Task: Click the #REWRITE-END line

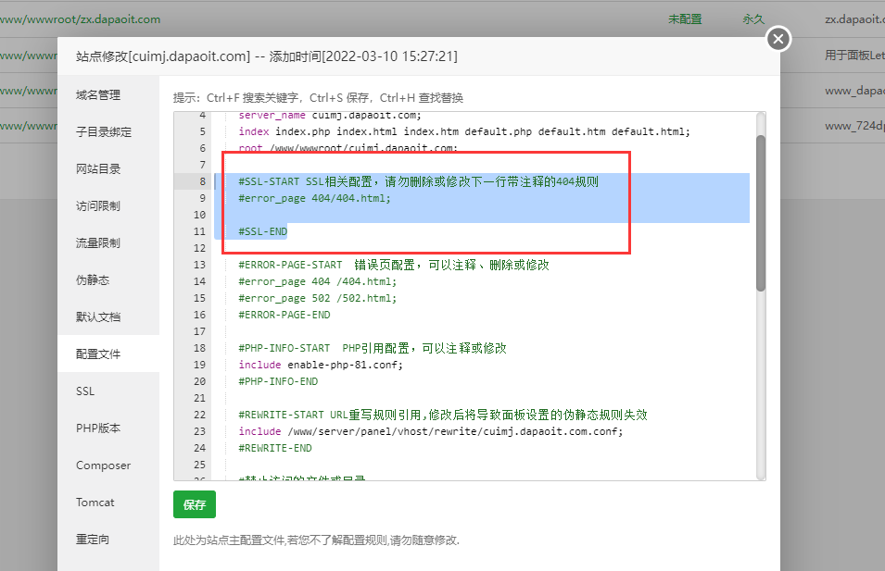Action: 275,448
